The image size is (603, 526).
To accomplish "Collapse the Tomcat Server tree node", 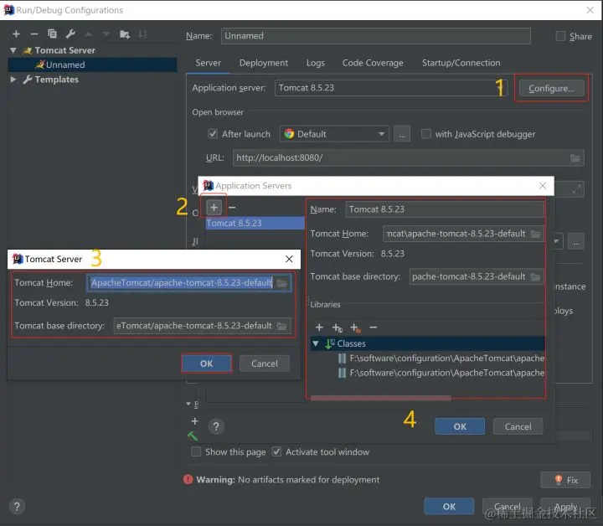I will tap(13, 50).
